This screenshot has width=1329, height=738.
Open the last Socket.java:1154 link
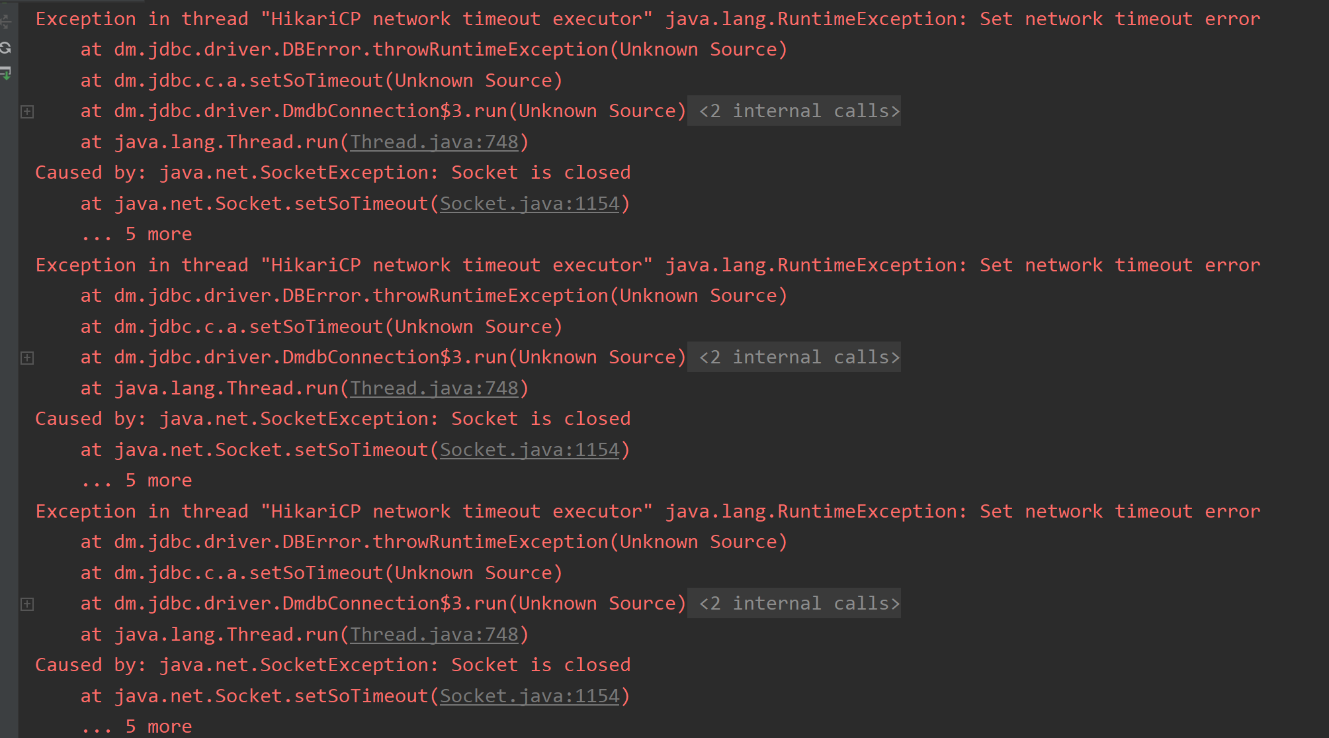(x=530, y=696)
